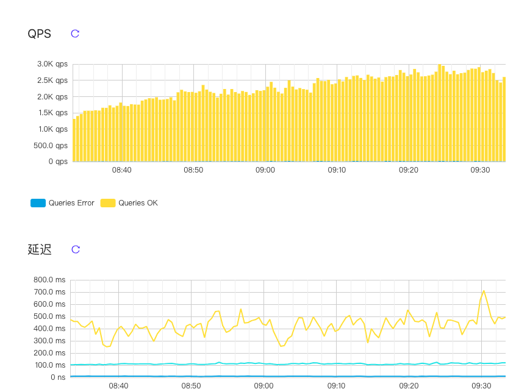Click the tallest yellow latency spike near 09:30
Screen dimensions: 516x389
(x=484, y=291)
